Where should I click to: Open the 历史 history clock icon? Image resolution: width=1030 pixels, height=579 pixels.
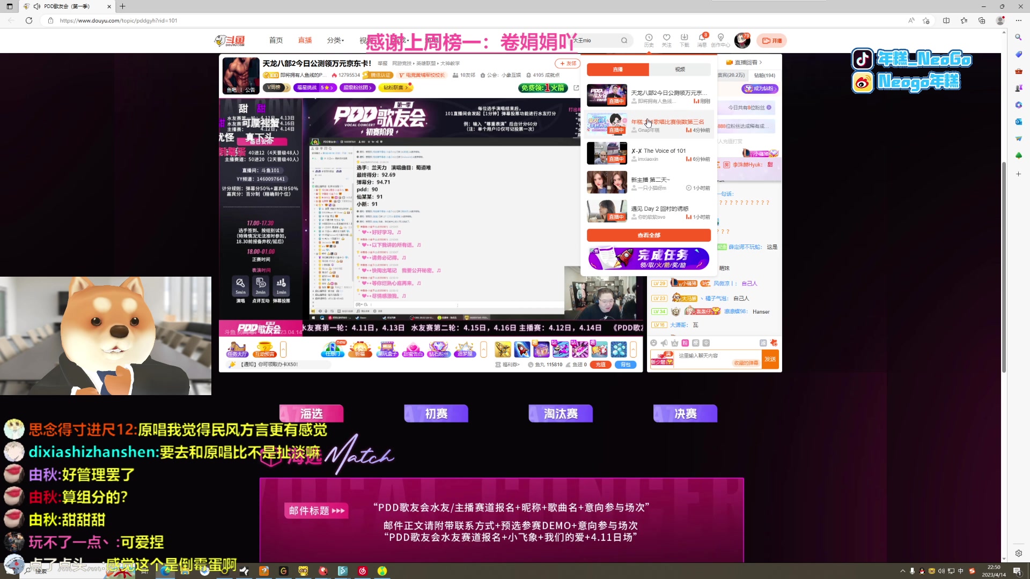[649, 40]
